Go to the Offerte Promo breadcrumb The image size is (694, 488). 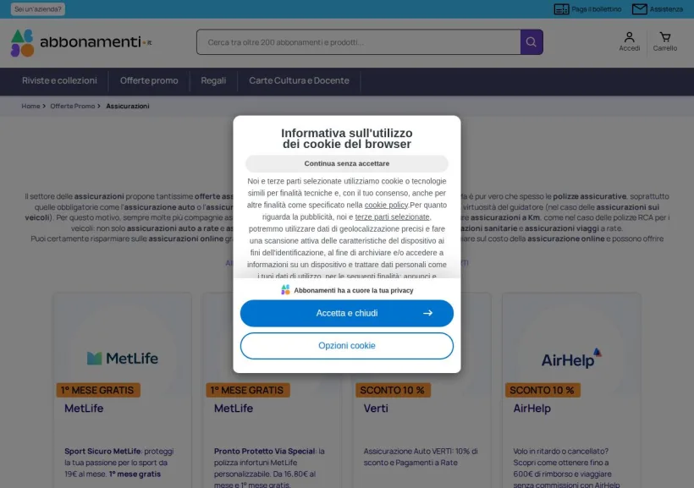click(x=73, y=107)
